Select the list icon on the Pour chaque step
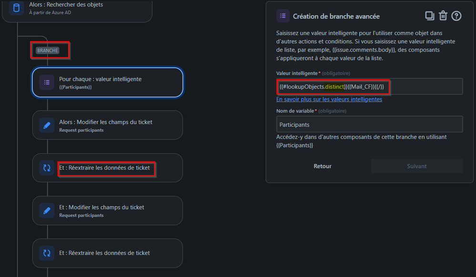The width and height of the screenshot is (476, 277). (46, 82)
